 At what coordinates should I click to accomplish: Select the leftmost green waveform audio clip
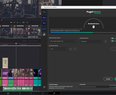(x=8, y=89)
